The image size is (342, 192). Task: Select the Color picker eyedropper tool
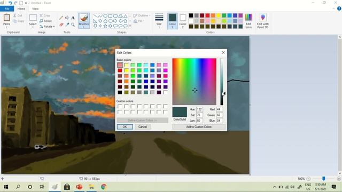[x=67, y=25]
